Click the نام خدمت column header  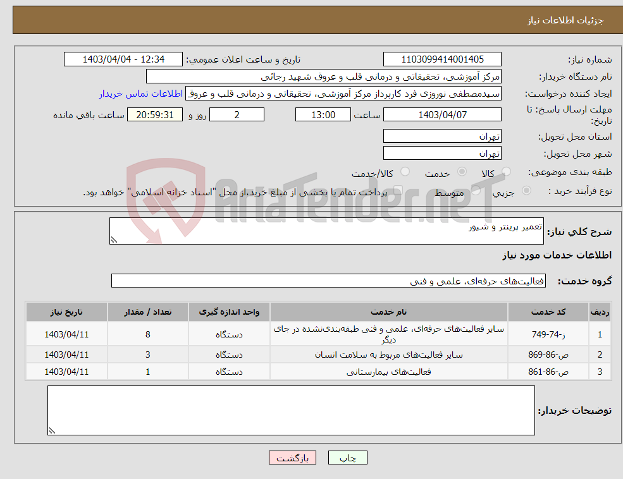click(388, 312)
